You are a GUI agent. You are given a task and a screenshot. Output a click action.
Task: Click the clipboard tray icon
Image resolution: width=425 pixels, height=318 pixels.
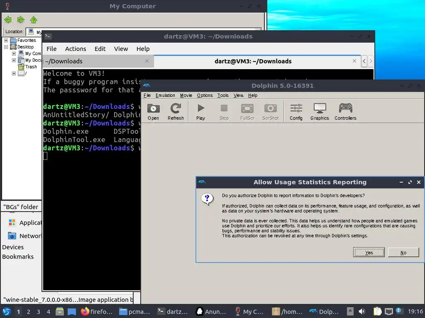377,311
